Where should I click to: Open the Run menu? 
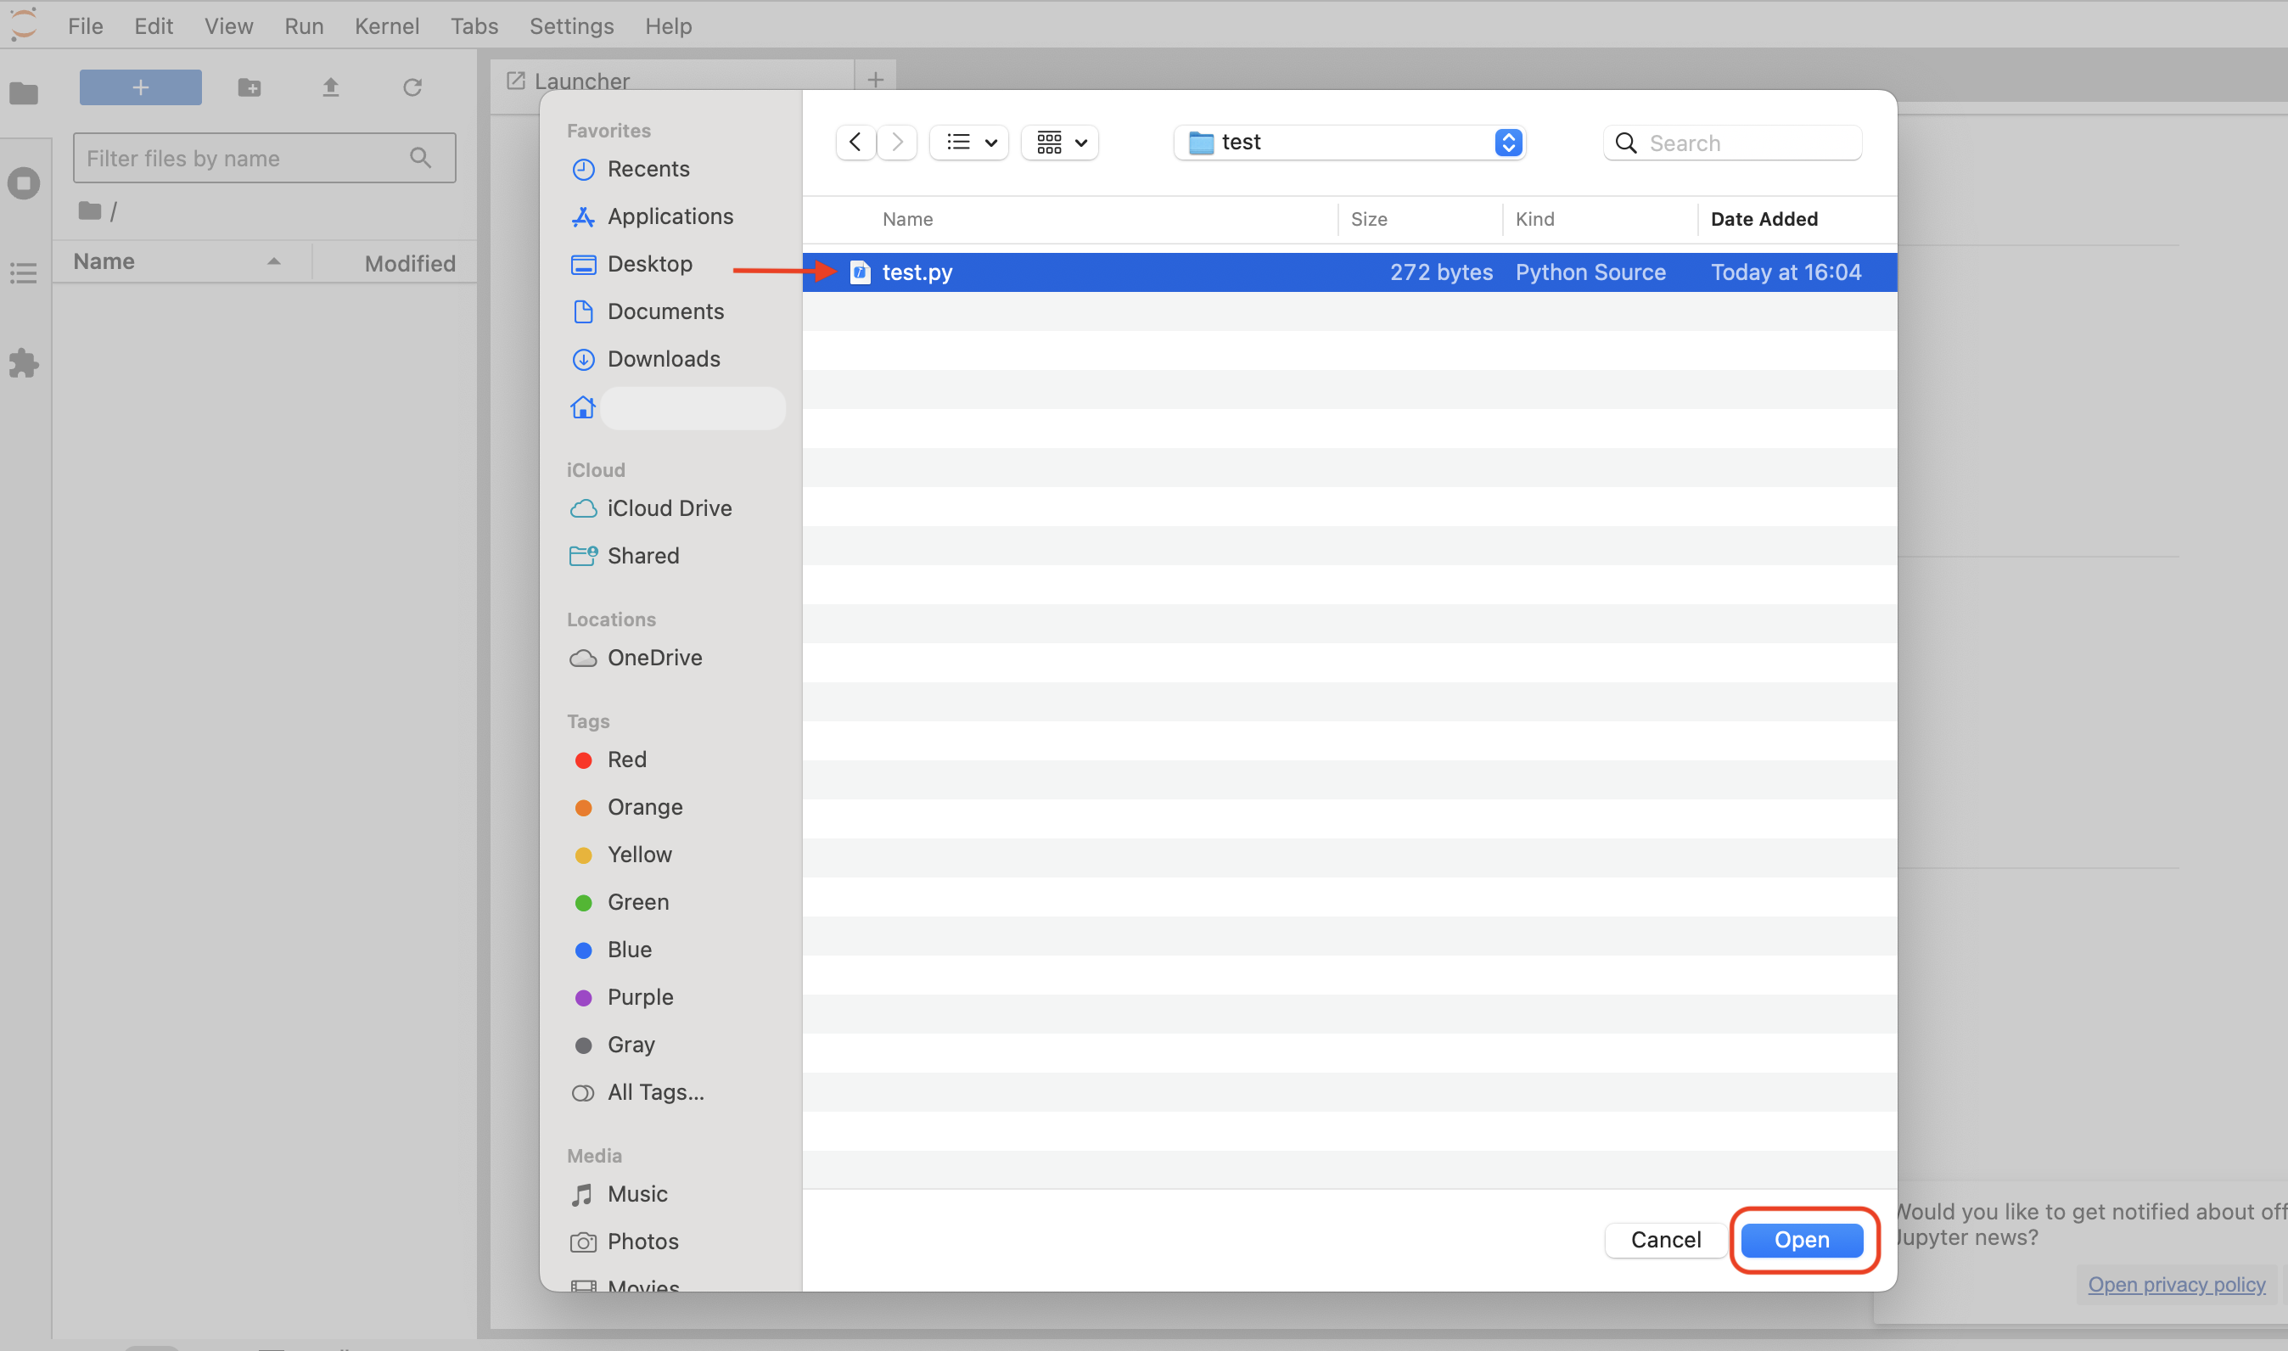point(303,25)
